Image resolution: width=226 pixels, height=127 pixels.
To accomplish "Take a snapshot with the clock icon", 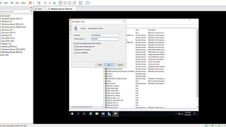I will coord(45,3).
